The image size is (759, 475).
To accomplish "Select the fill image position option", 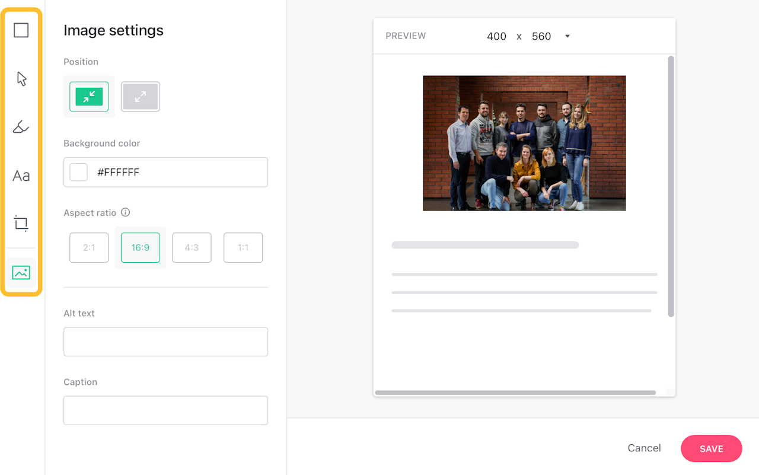I will pyautogui.click(x=140, y=97).
